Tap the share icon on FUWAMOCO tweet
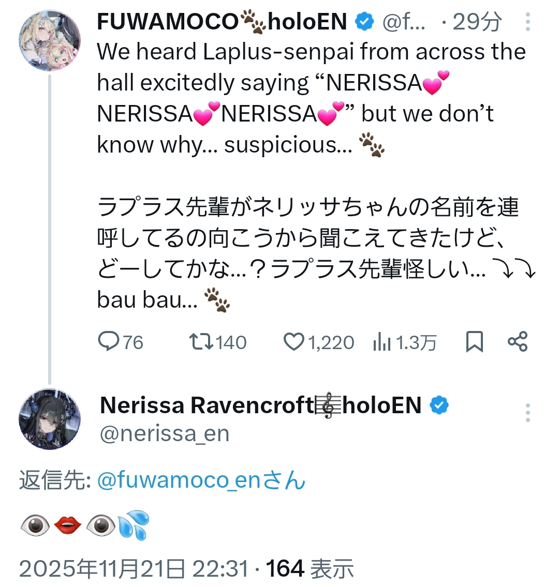 [x=517, y=342]
